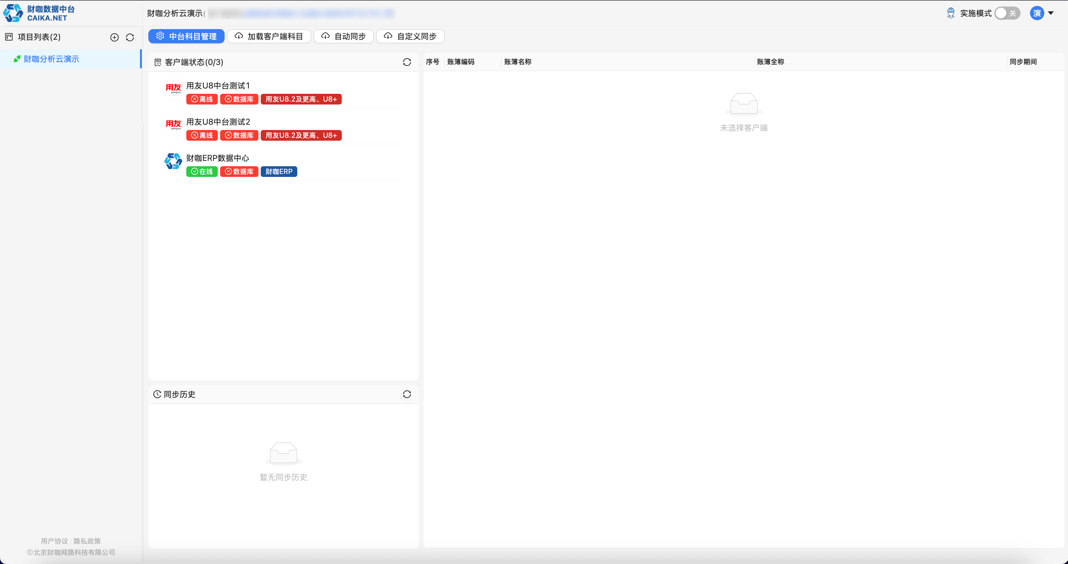Refresh the client status panel
The height and width of the screenshot is (564, 1068).
pos(407,62)
